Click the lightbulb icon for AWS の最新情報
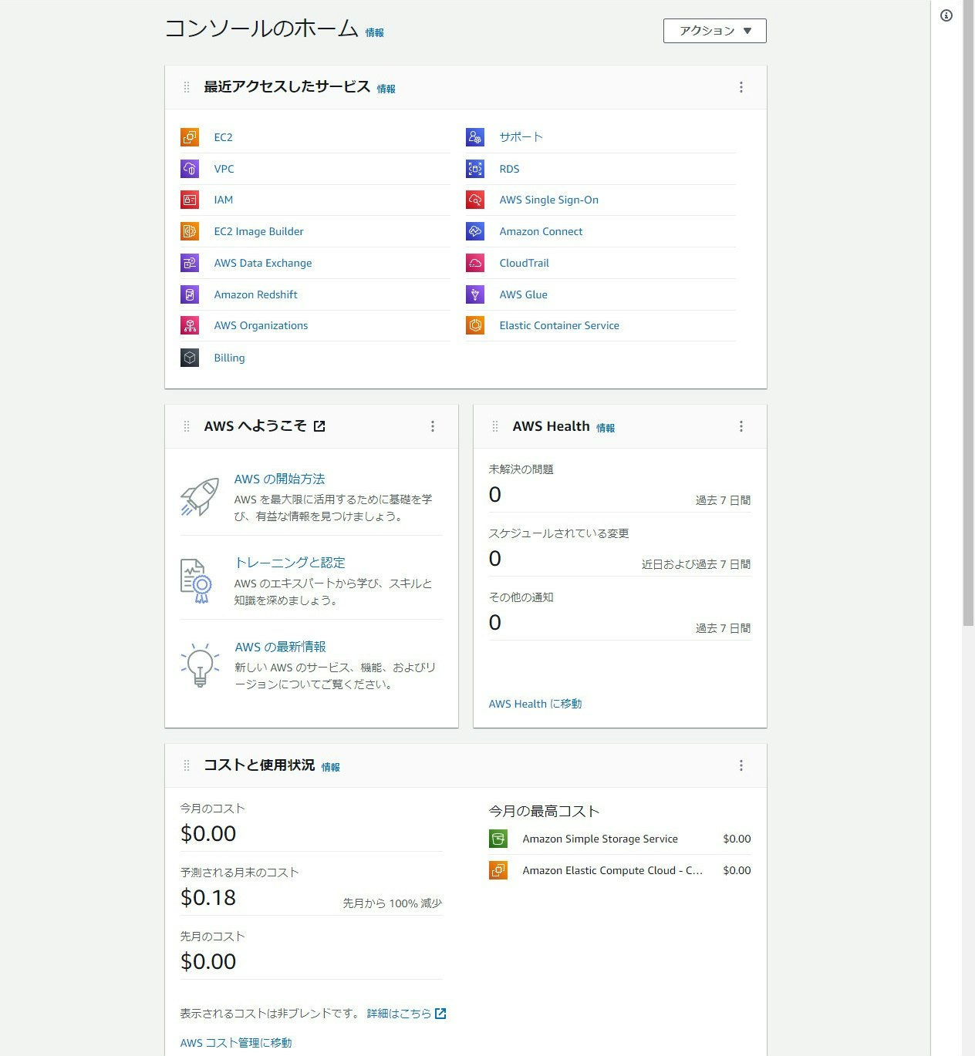This screenshot has width=975, height=1056. click(x=200, y=665)
